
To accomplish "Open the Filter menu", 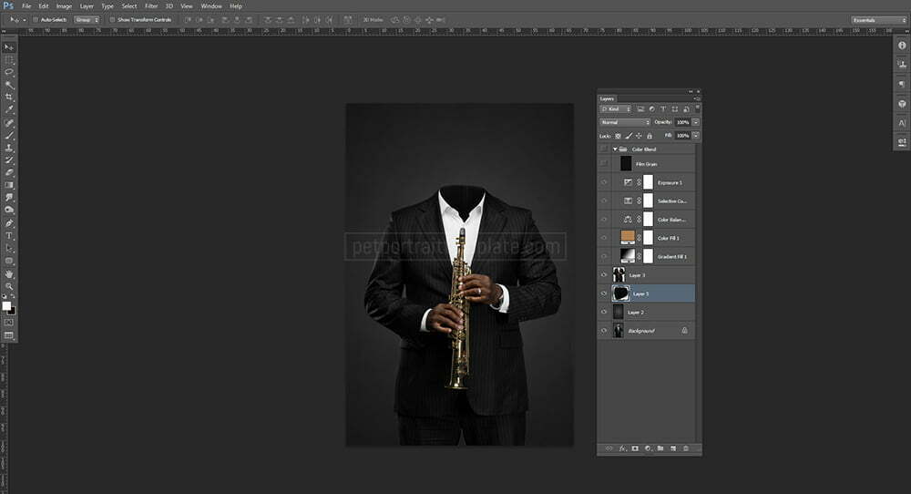I will coord(151,5).
